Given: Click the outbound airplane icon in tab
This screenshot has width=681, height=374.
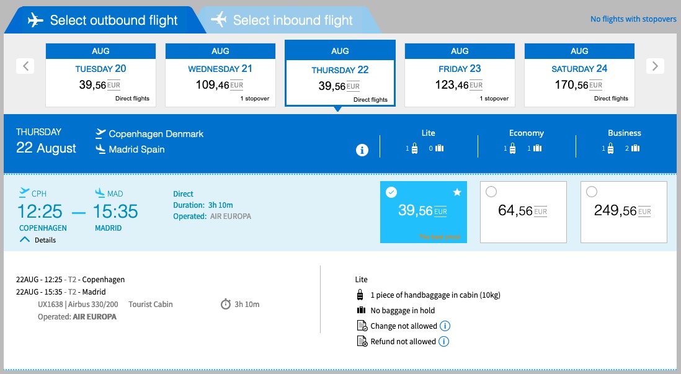Looking at the screenshot, I should tap(36, 20).
